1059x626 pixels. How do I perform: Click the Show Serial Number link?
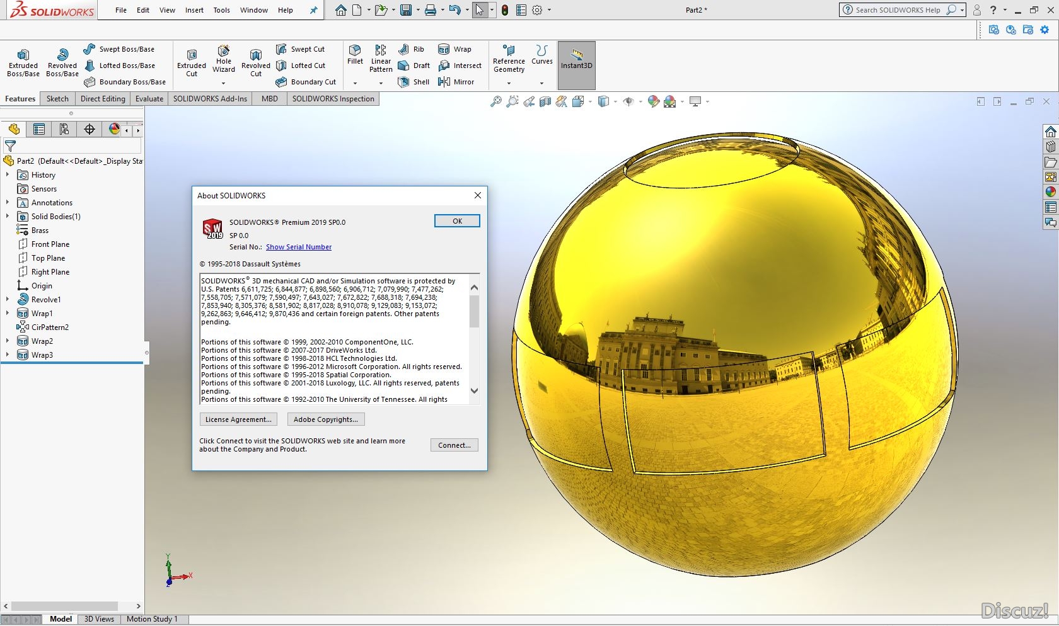[x=299, y=247]
